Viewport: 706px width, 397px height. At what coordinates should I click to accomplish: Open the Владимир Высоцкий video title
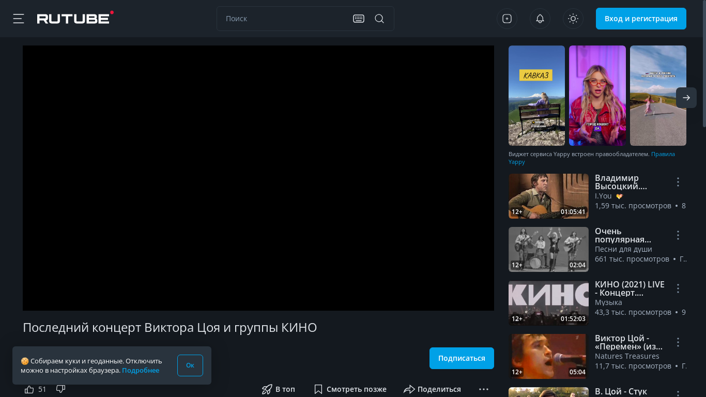(x=621, y=182)
